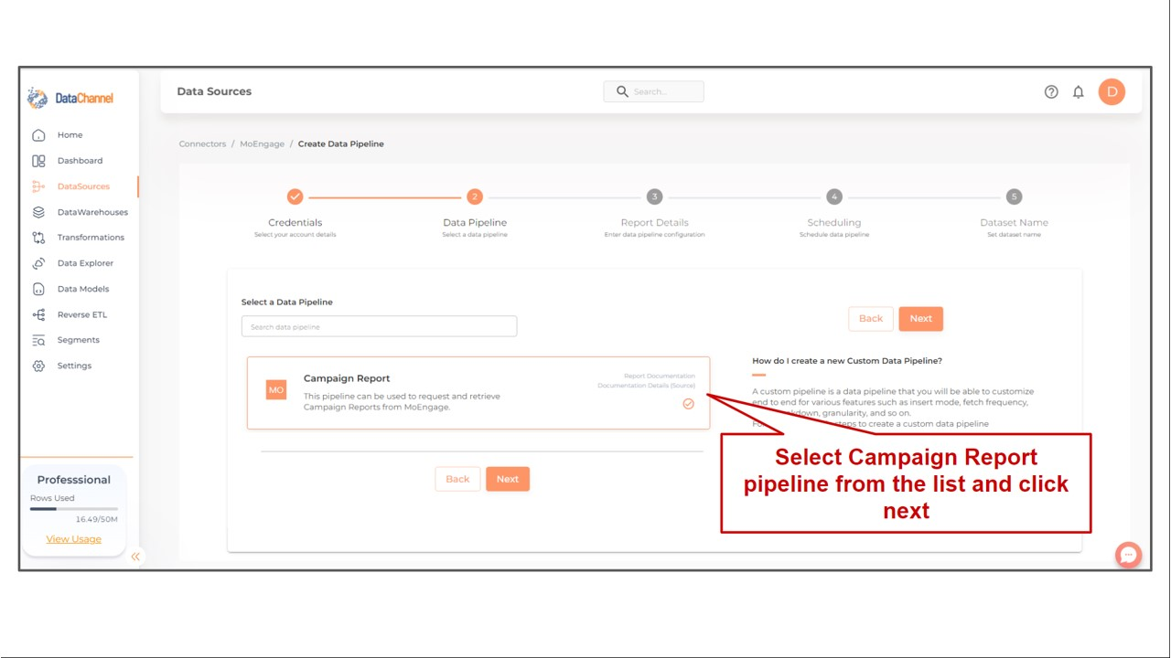Open Data Explorer menu item
This screenshot has height=658, width=1171.
85,263
